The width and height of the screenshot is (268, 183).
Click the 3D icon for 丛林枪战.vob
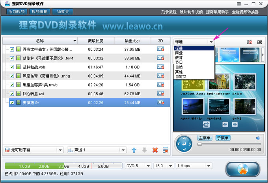pos(160,67)
